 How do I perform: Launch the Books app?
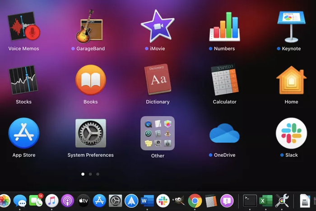[91, 80]
